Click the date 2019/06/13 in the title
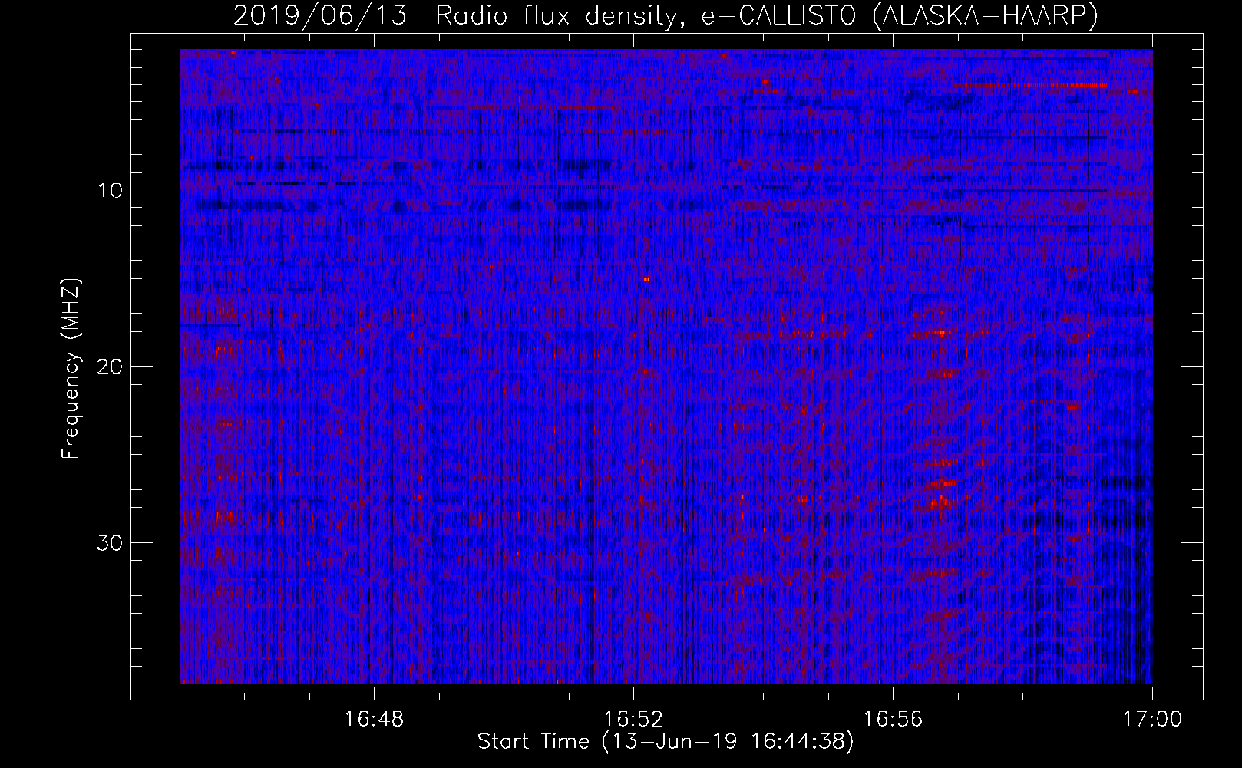This screenshot has width=1242, height=768. click(320, 15)
